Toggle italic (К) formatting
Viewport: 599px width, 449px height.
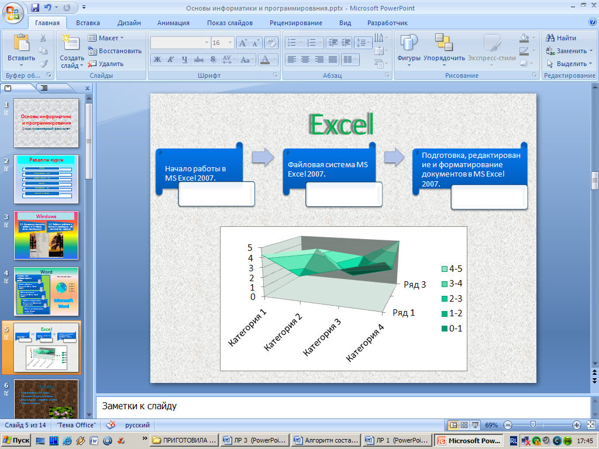[171, 60]
